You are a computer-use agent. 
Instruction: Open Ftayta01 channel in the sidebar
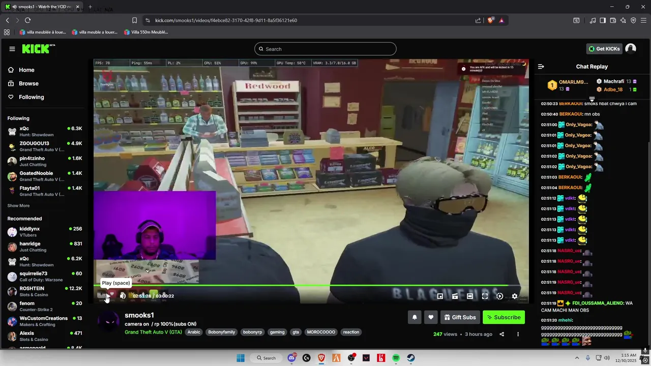coord(45,191)
